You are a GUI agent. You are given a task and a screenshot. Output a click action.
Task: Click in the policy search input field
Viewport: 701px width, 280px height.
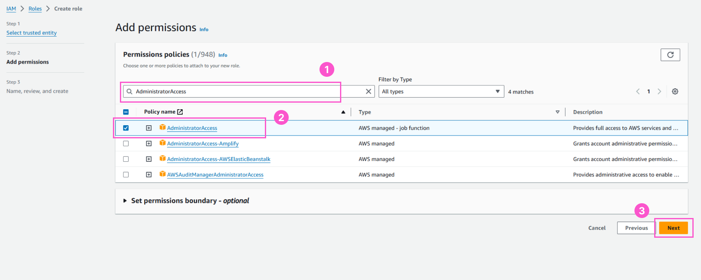click(249, 92)
